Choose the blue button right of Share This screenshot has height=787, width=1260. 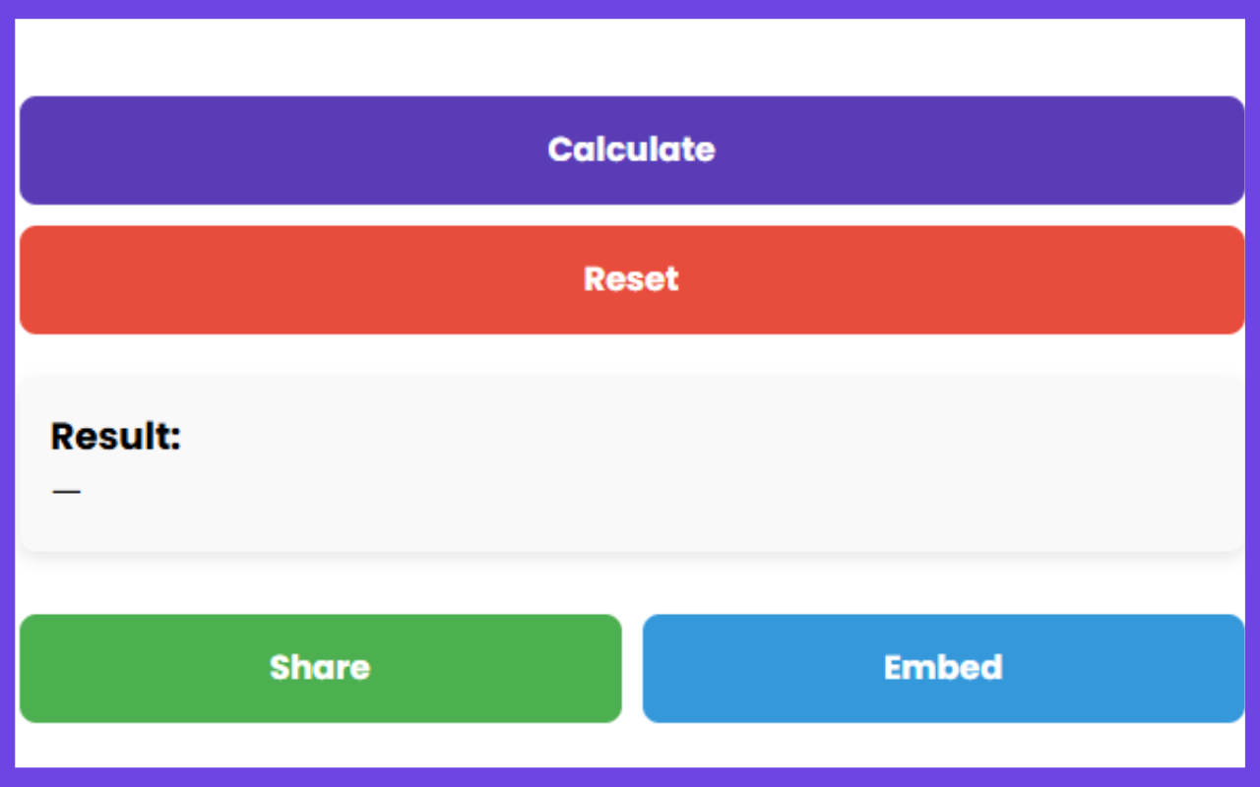(943, 668)
